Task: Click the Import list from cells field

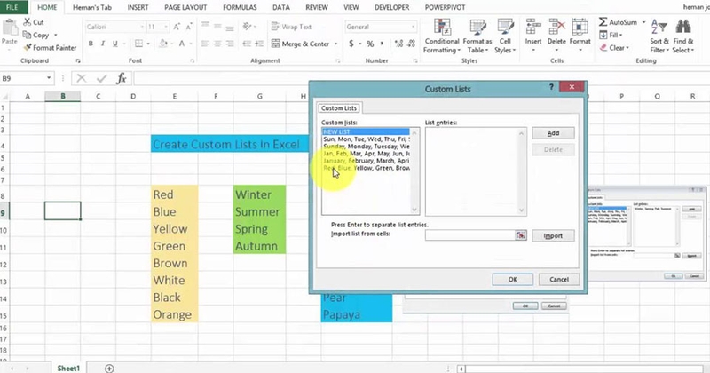Action: [x=470, y=235]
